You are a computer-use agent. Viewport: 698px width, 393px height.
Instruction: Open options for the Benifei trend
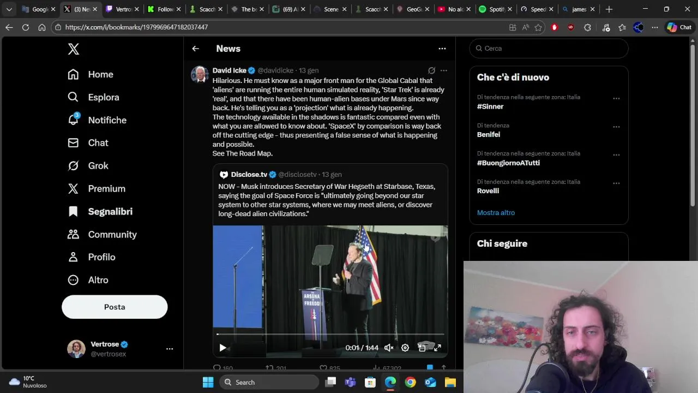[x=616, y=127]
